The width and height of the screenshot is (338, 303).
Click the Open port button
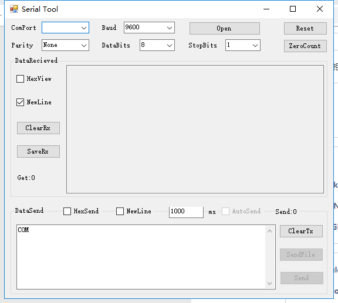pos(225,29)
